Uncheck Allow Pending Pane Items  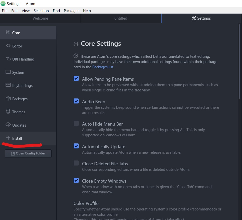click(x=76, y=78)
